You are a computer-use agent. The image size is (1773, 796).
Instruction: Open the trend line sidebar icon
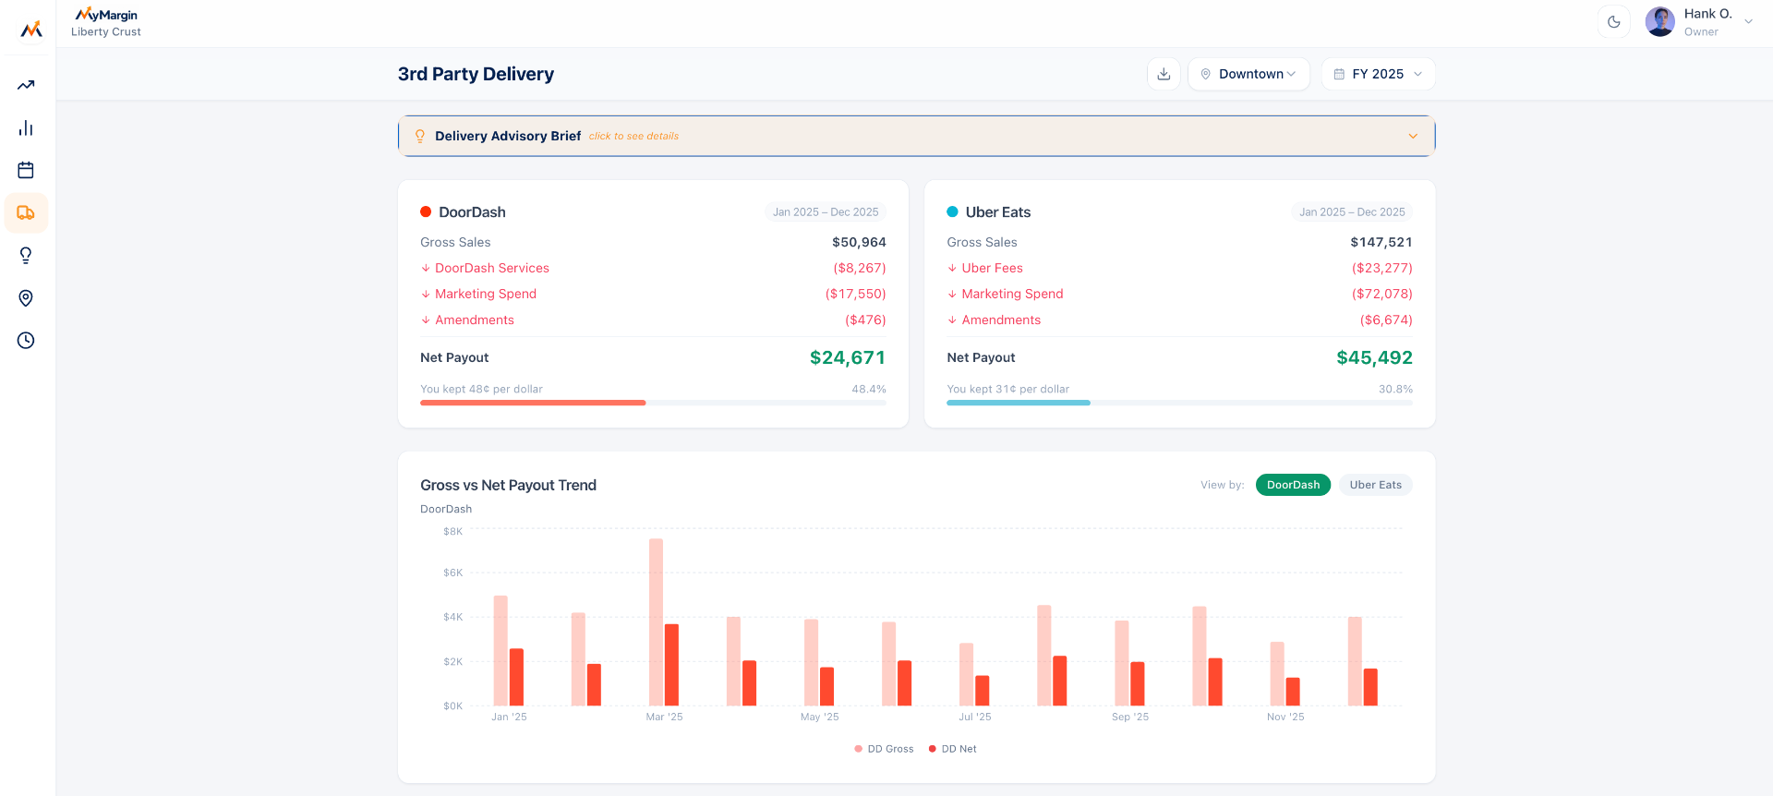[x=26, y=85]
